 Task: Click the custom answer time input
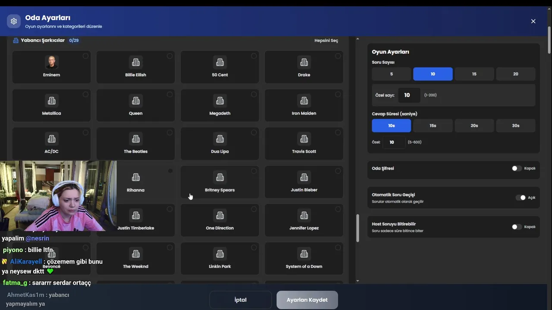394,142
